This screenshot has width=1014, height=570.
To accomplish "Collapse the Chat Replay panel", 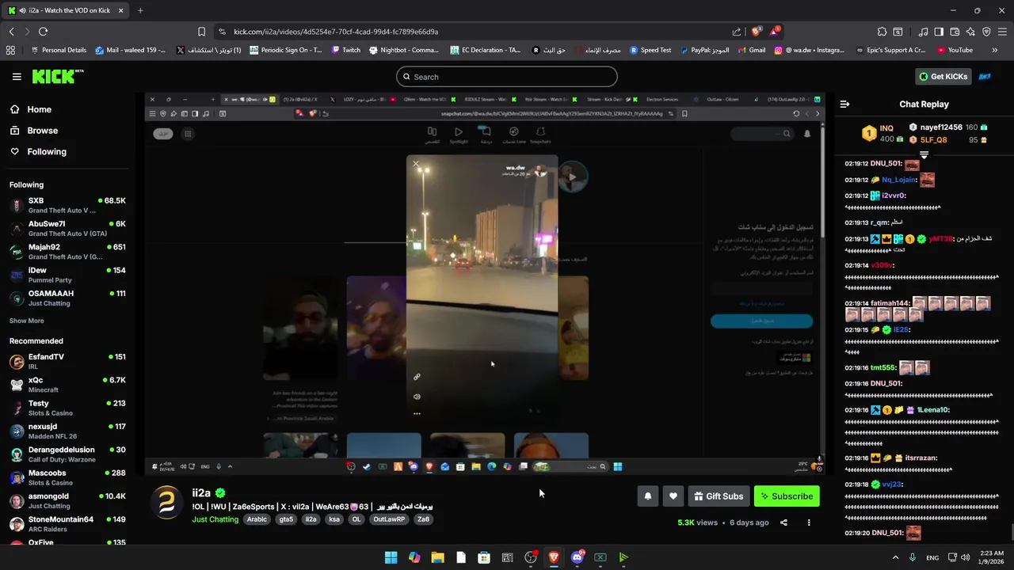I will pyautogui.click(x=844, y=104).
